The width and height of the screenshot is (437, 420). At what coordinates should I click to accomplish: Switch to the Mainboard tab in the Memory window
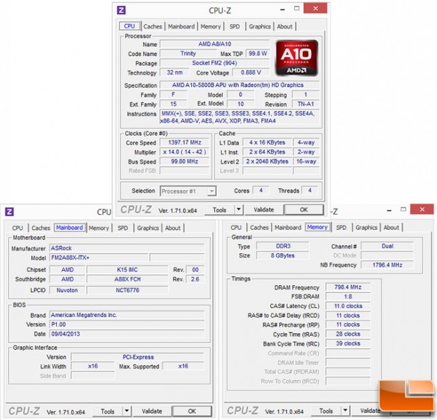(288, 227)
